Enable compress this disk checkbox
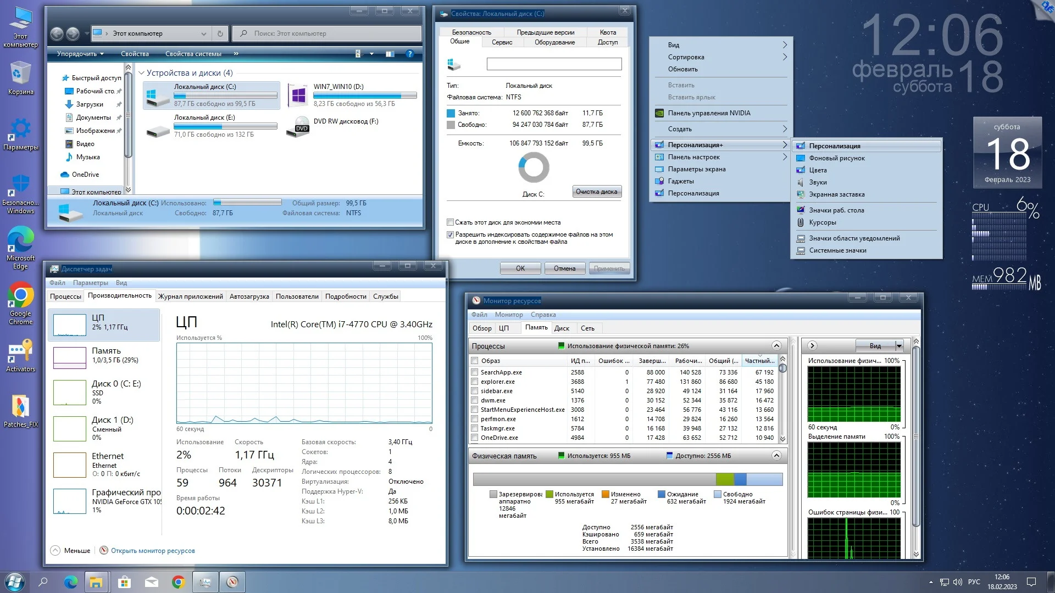 coord(451,222)
